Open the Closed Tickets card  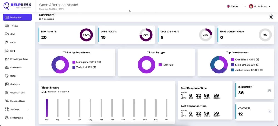(186, 35)
